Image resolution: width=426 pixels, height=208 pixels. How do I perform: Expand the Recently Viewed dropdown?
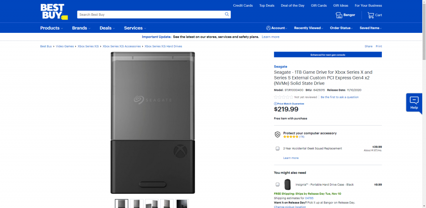pyautogui.click(x=308, y=28)
